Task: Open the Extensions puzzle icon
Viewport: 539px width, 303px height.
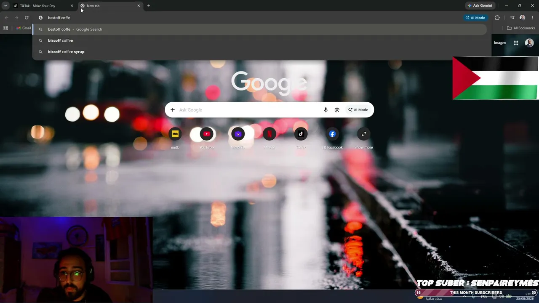Action: [497, 18]
